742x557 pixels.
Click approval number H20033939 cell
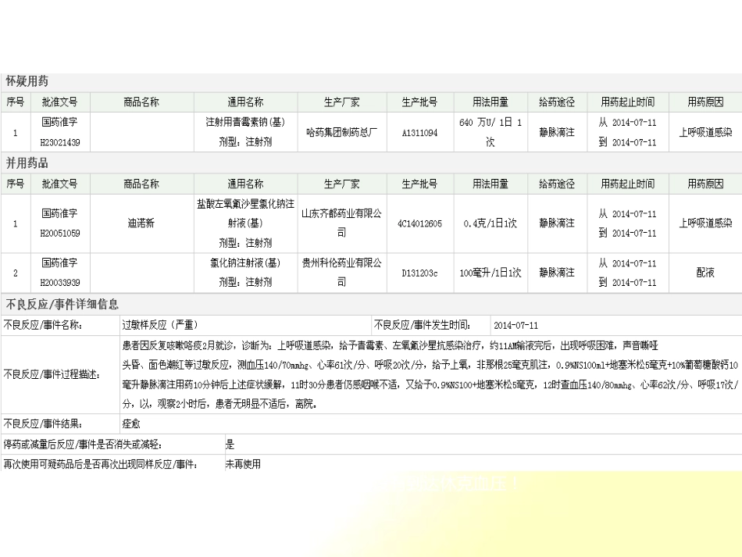coord(59,273)
